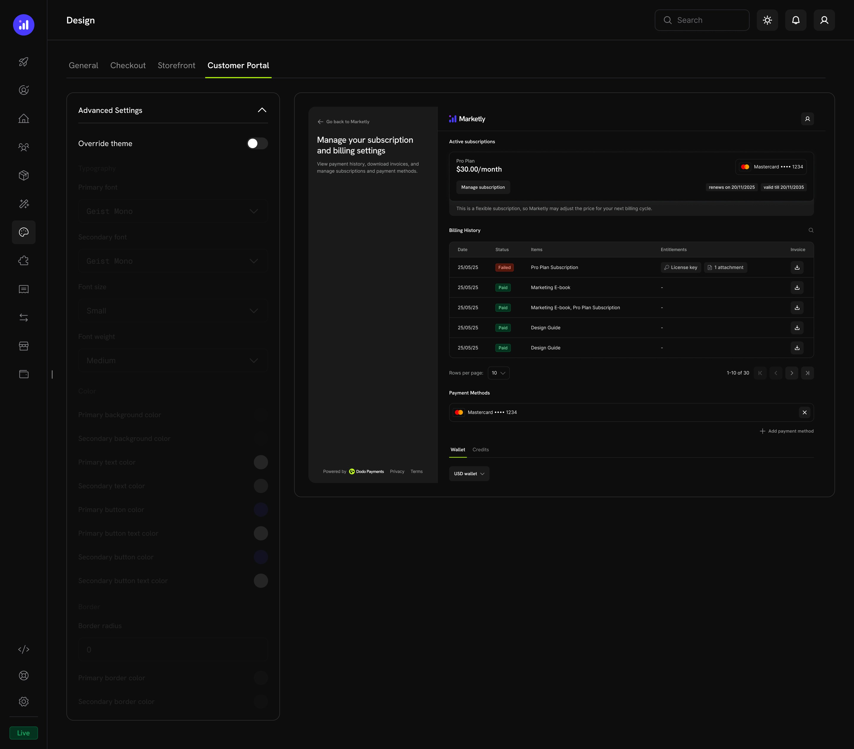Viewport: 854px width, 749px height.
Task: Select the magic wand tool in sidebar
Action: point(23,204)
